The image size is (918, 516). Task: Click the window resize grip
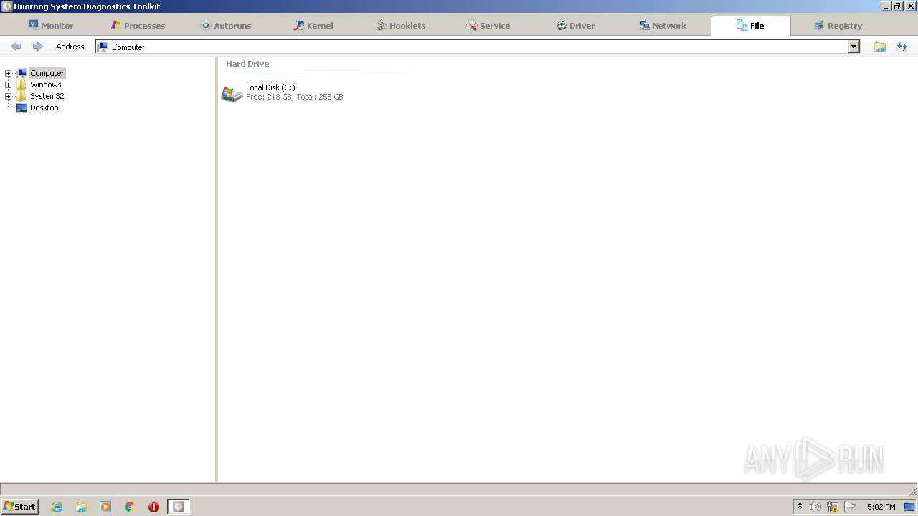pos(912,491)
